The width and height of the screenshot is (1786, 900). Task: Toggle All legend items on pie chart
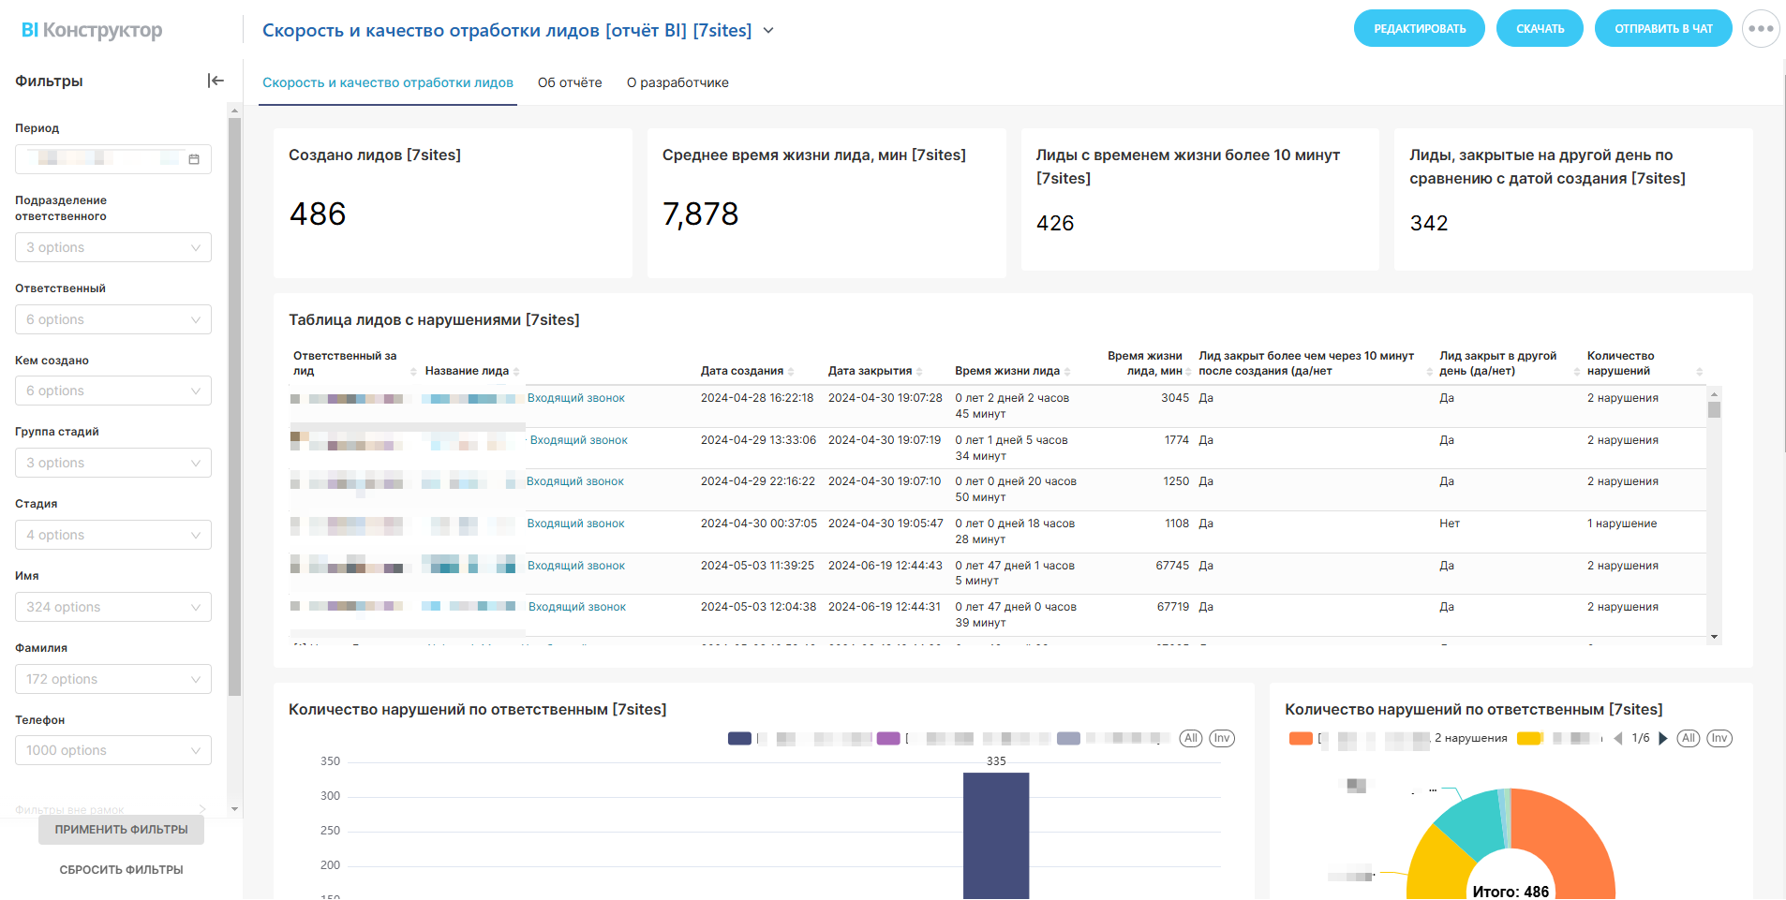coord(1688,738)
